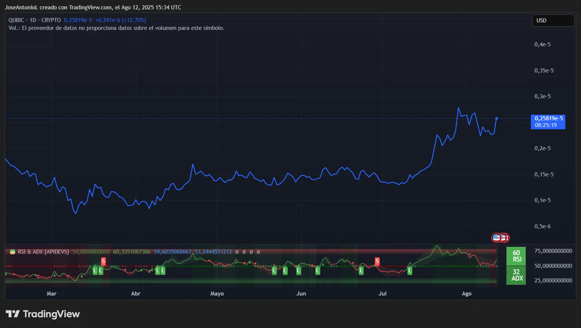Click the frog icon on the RSI & ADX indicator
This screenshot has width=581, height=328.
click(12, 252)
